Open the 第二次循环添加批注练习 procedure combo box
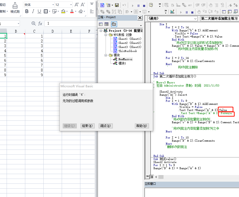The image size is (239, 197). click(220, 19)
